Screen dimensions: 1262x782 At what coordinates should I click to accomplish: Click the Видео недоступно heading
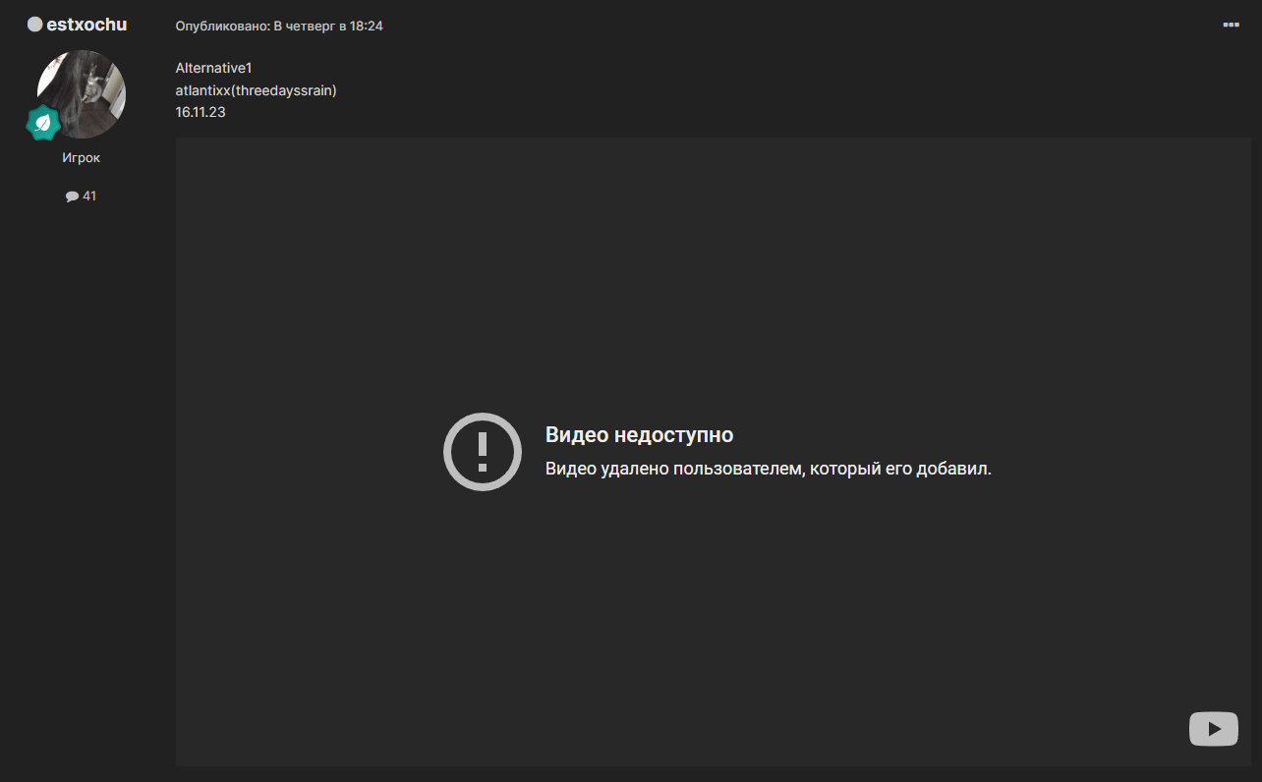tap(639, 435)
